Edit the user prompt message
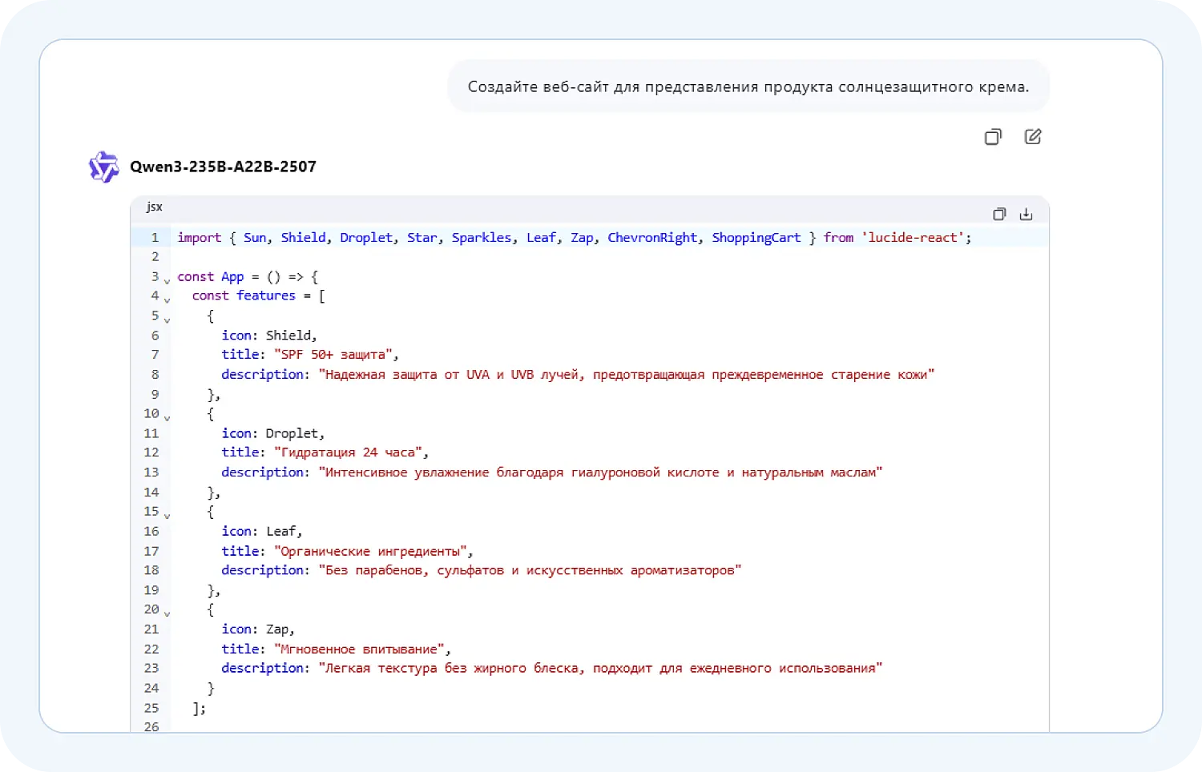The image size is (1202, 772). [1033, 137]
